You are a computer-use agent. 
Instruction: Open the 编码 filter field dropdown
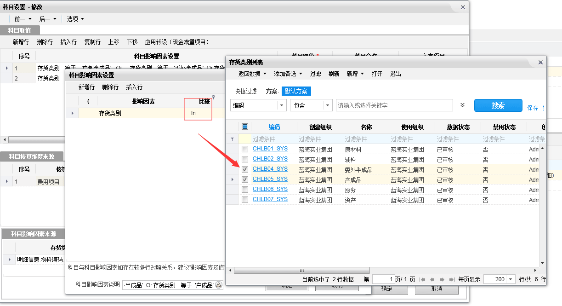point(282,105)
